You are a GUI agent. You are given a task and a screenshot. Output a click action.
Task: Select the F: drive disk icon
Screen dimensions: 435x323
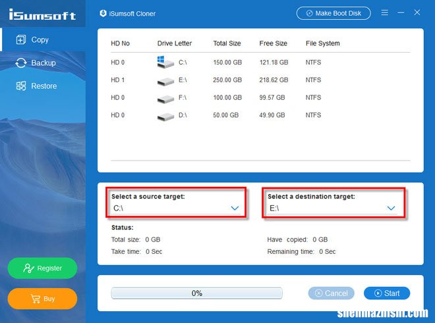(x=165, y=98)
